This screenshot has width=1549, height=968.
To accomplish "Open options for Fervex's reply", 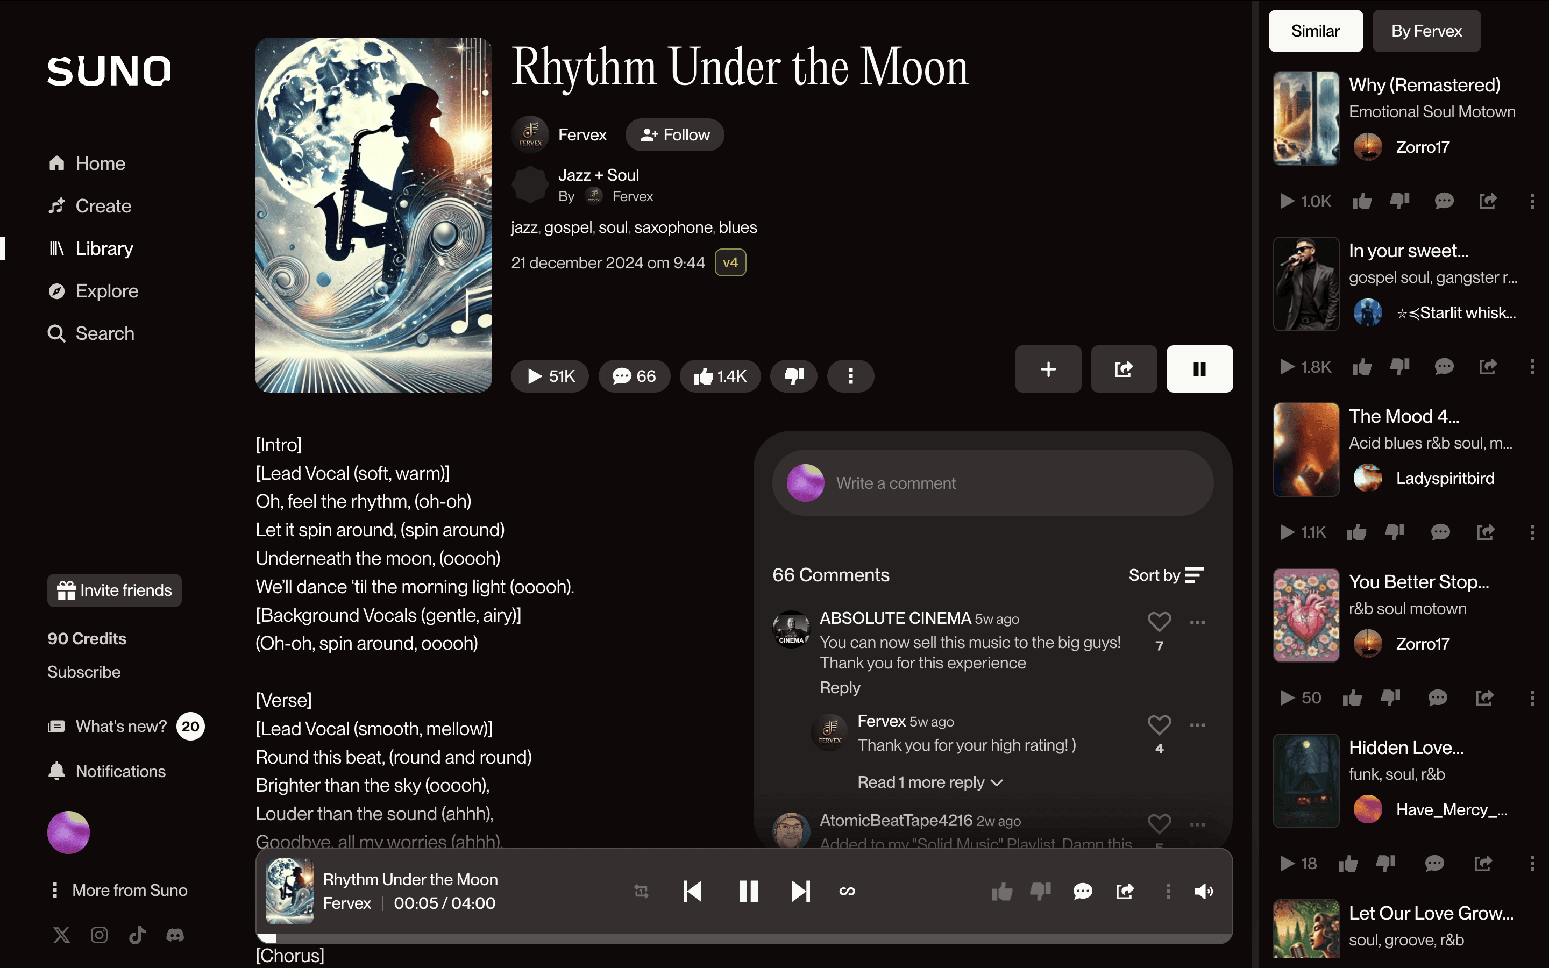I will coord(1198,725).
